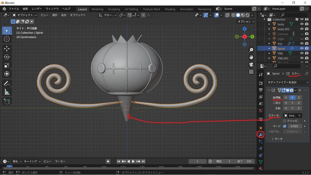Toggle Z axis in the flip row
This screenshot has width=311, height=175.
coord(299,108)
